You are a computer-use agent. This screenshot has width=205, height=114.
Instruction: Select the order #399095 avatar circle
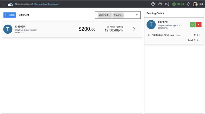[8, 29]
